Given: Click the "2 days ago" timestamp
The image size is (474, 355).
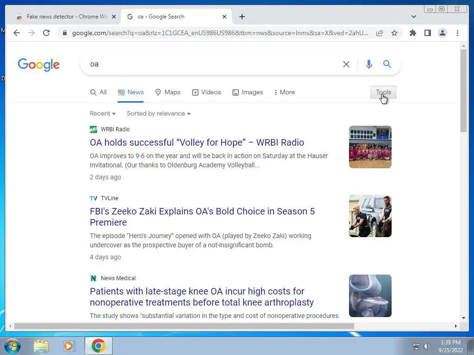Looking at the screenshot, I should pos(105,177).
